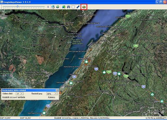The height and width of the screenshot is (120, 167).
Task: Select the blue ruler measure tool
Action: click(78, 7)
